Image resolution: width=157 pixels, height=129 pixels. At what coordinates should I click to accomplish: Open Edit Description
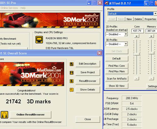tap(88, 64)
